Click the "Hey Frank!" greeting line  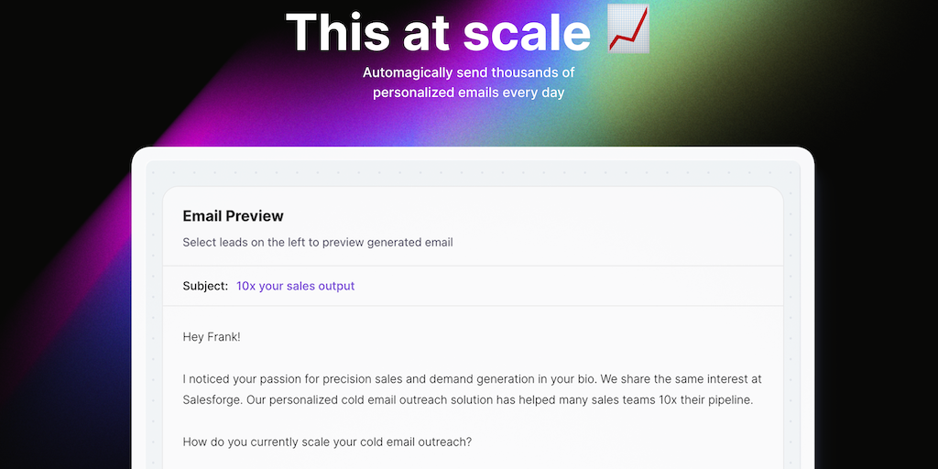[x=212, y=337]
